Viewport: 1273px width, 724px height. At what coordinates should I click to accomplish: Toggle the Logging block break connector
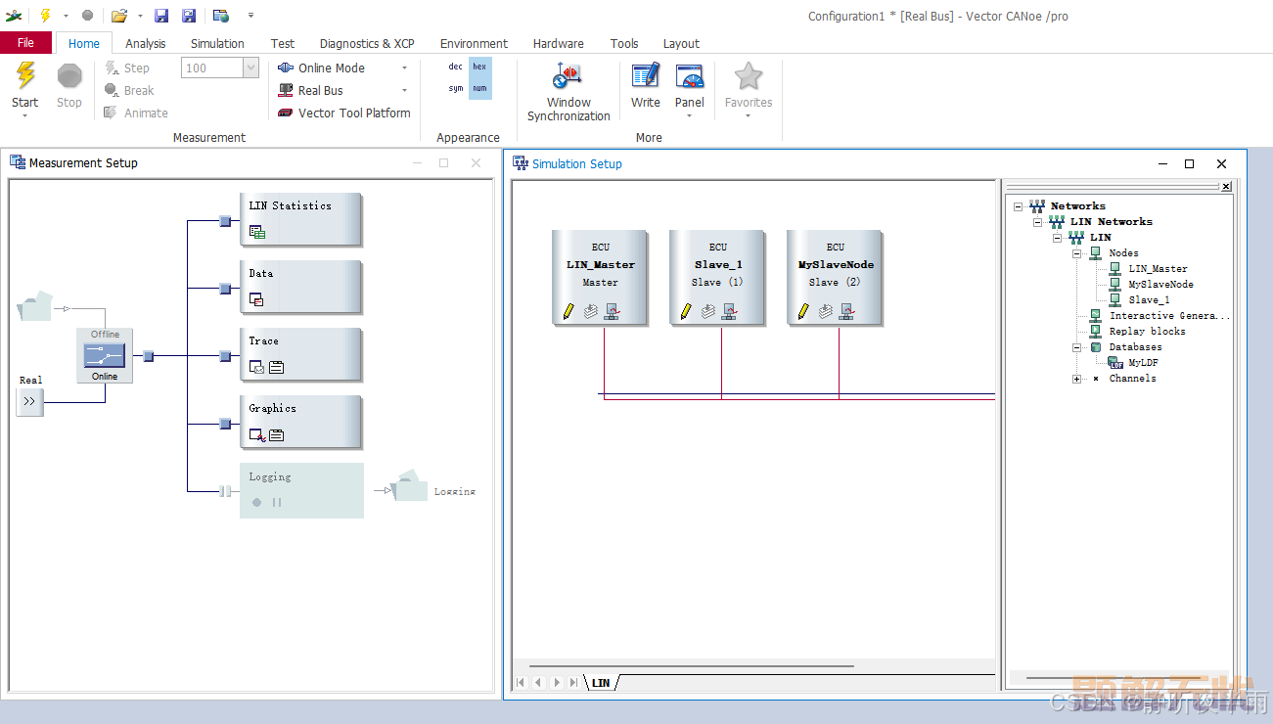coord(225,491)
